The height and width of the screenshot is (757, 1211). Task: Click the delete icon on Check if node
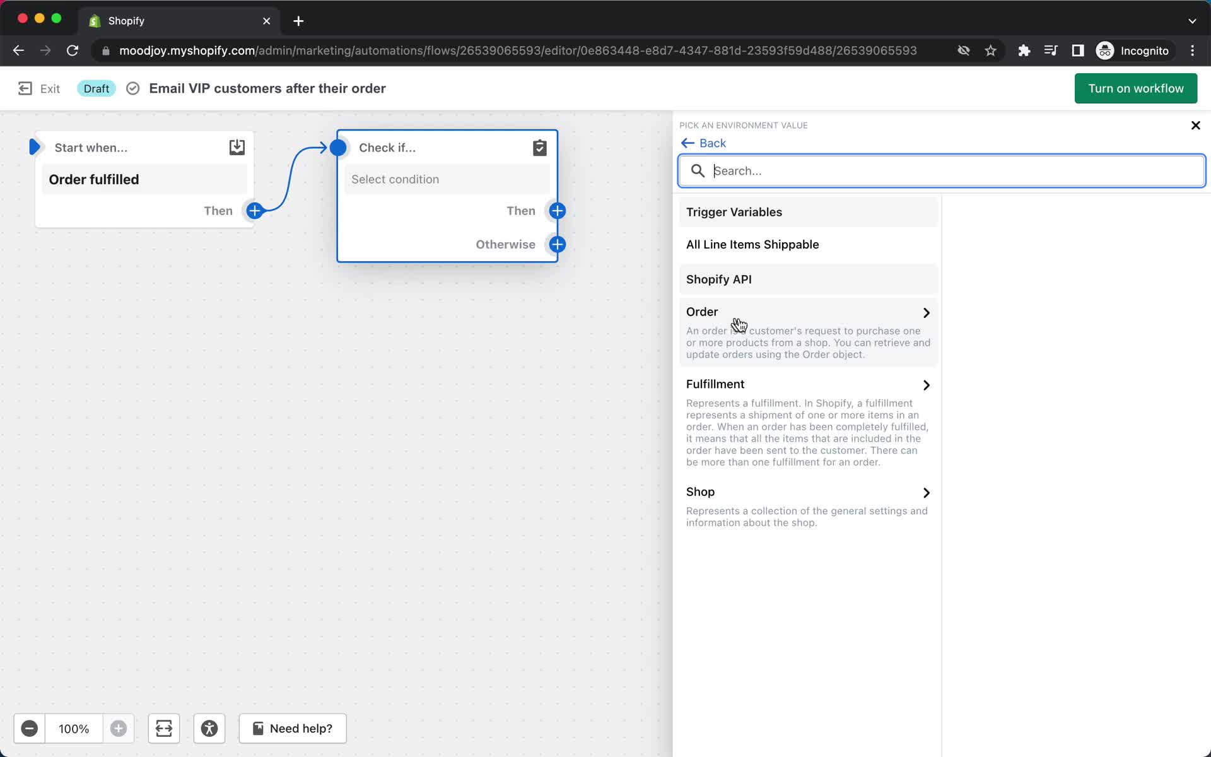(x=539, y=146)
